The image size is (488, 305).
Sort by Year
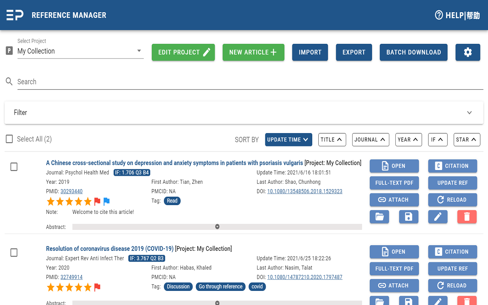pyautogui.click(x=409, y=140)
